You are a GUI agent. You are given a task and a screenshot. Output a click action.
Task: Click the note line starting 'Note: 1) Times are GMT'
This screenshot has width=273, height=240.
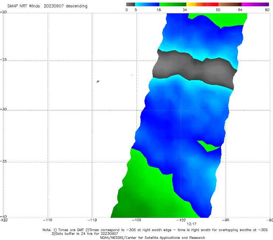coord(155,230)
